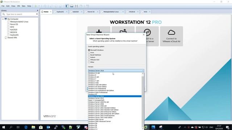Pick Windows Server 2012 in Version list
The width and height of the screenshot is (232, 130).
pyautogui.click(x=115, y=98)
